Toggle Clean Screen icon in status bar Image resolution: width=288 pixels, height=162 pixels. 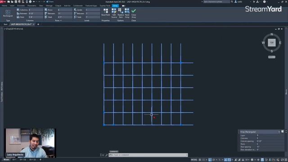point(282,160)
